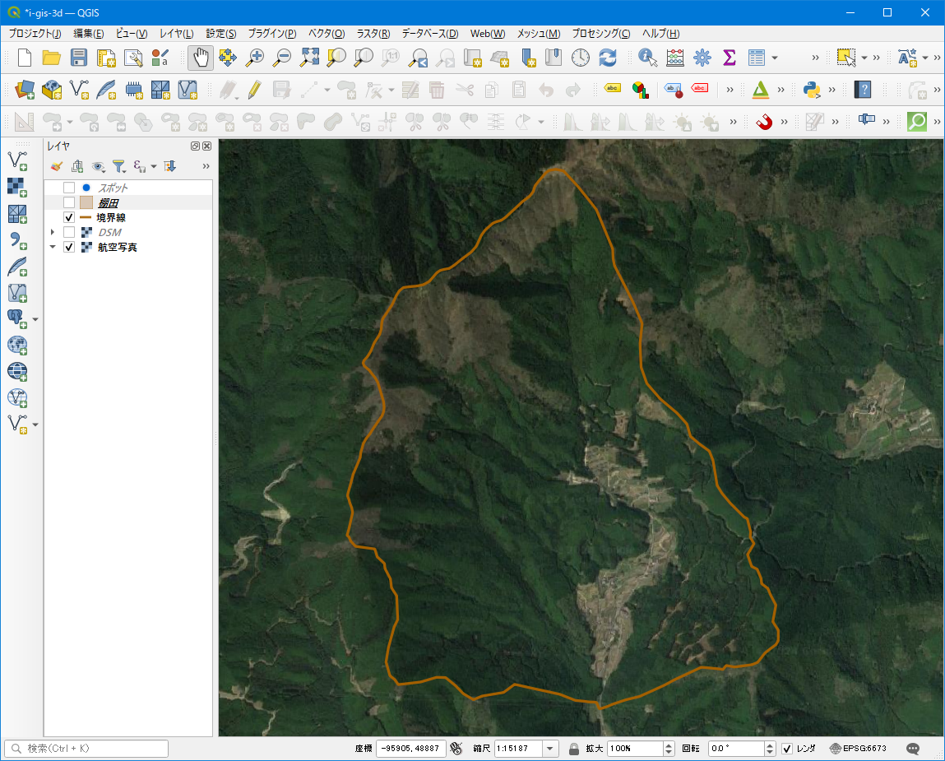Hide the 境界線 layer checkbox
945x761 pixels.
click(69, 217)
